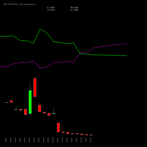Click the green doji candle for 06 Feb

54,113
